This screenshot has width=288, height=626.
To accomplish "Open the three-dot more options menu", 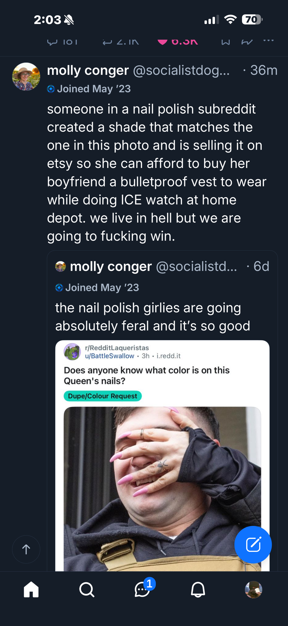I will coord(268,41).
